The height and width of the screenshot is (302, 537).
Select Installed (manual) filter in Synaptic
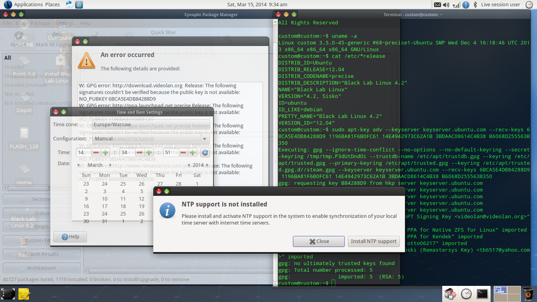26,85
